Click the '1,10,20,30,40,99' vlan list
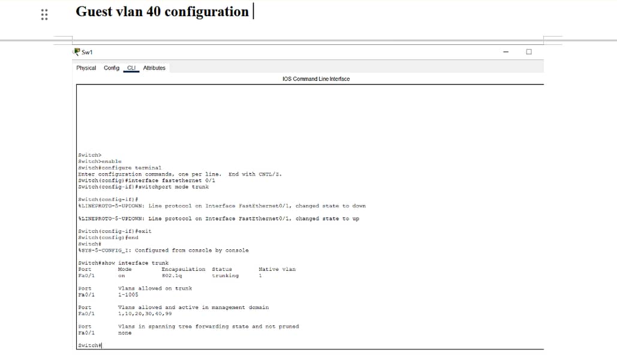The width and height of the screenshot is (617, 359). tap(145, 314)
